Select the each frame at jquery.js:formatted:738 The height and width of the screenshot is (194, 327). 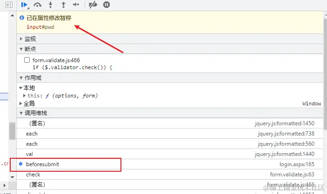click(x=170, y=134)
